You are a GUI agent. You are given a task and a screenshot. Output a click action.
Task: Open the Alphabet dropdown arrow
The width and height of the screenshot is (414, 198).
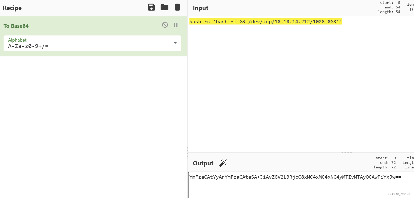click(x=175, y=43)
